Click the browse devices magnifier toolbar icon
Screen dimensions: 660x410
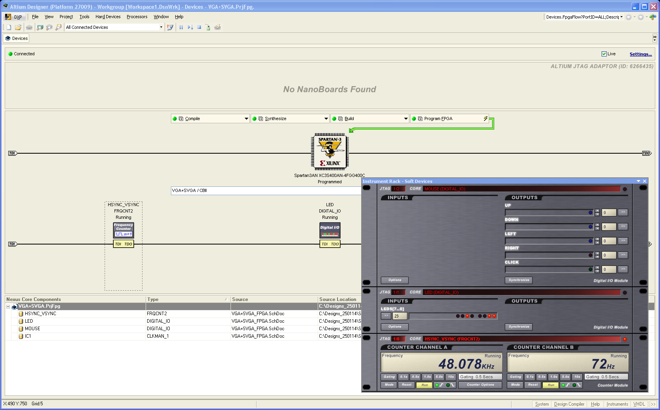coord(49,27)
